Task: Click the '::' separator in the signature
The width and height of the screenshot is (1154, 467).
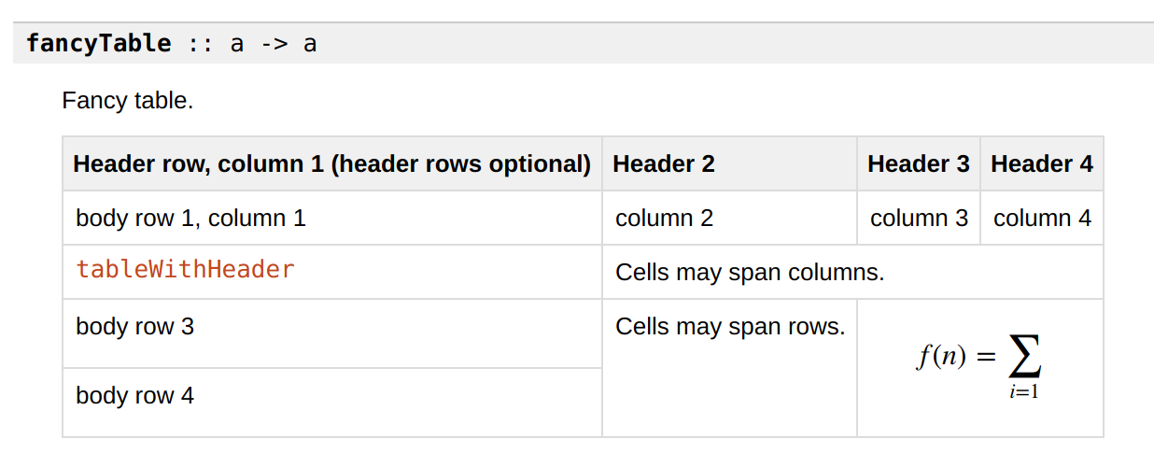Action: (200, 43)
